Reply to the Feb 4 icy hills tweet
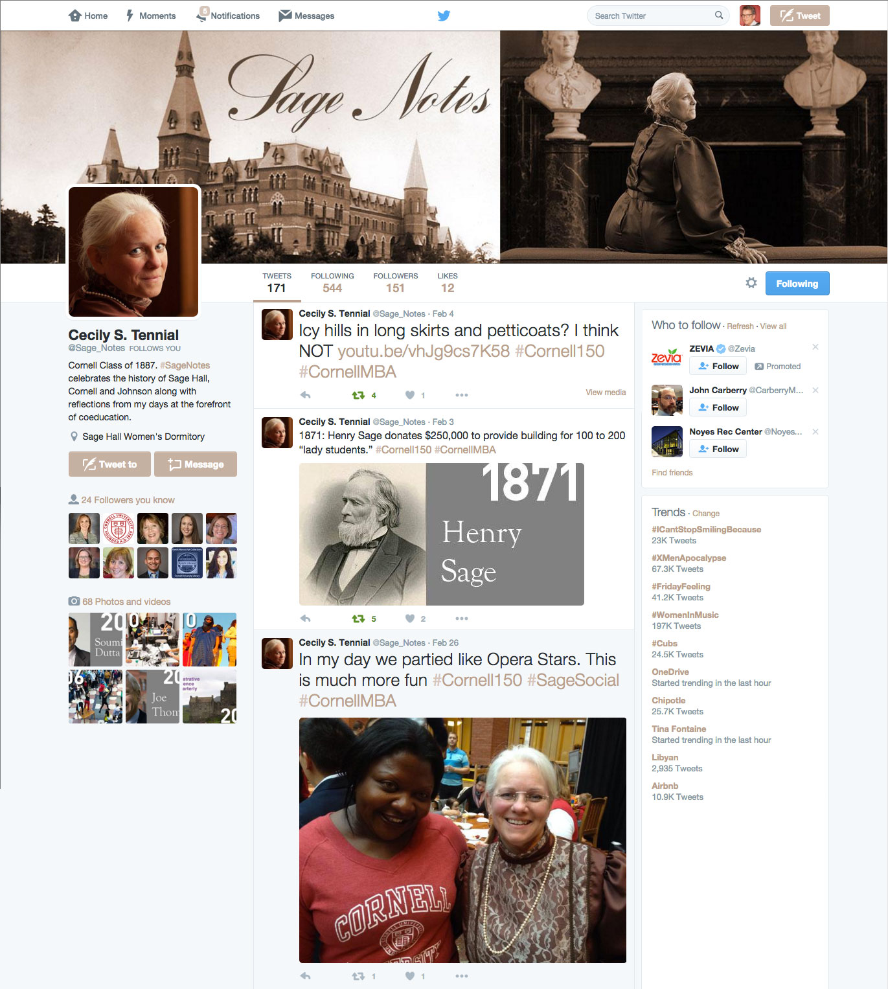Screen dimensions: 888x989 point(306,395)
